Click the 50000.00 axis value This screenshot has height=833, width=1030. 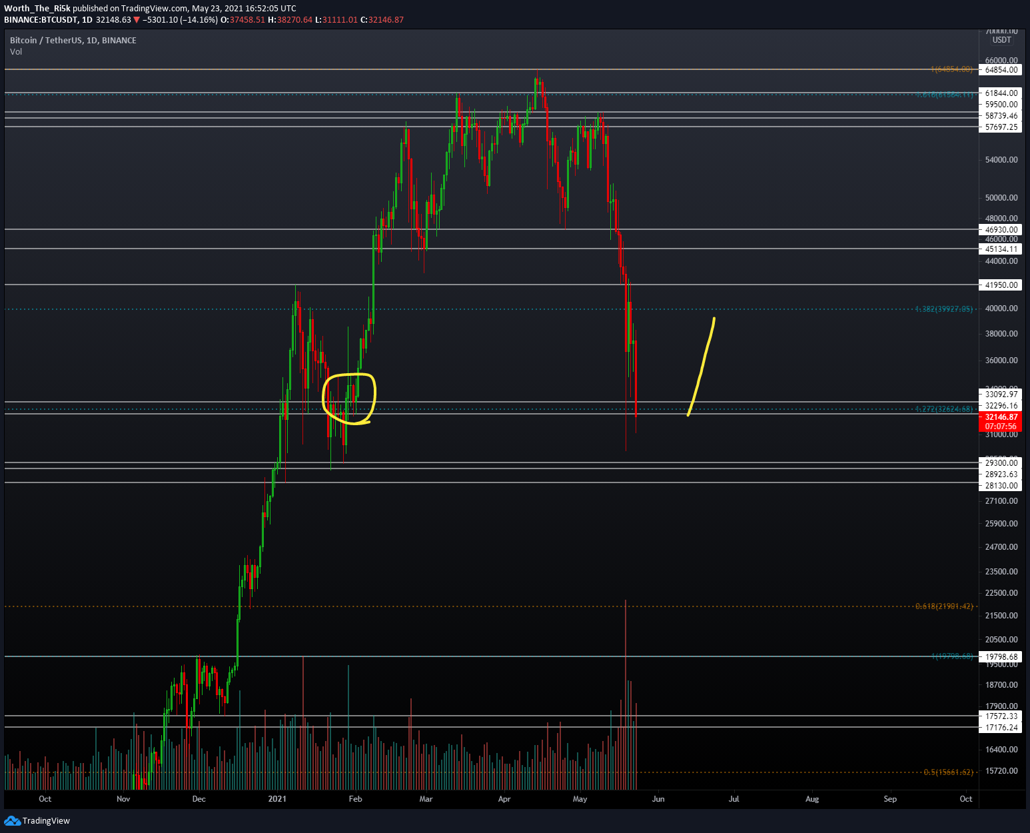pos(1001,198)
